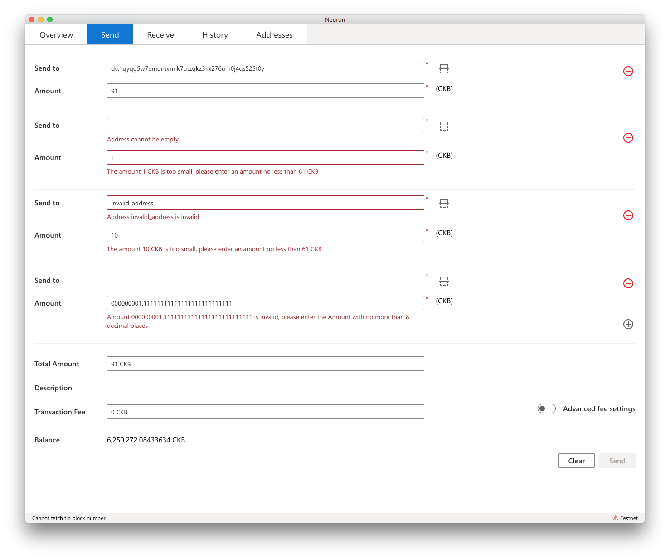Open the Overview tab

[x=56, y=35]
